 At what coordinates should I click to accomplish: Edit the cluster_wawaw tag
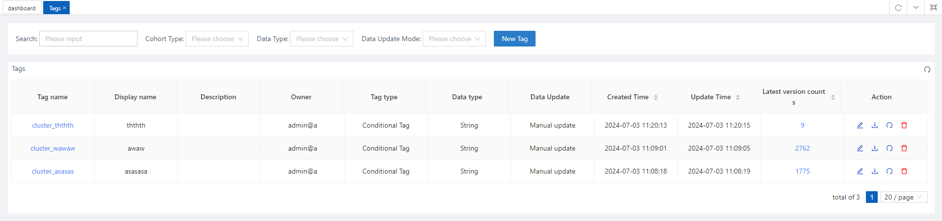(x=860, y=148)
